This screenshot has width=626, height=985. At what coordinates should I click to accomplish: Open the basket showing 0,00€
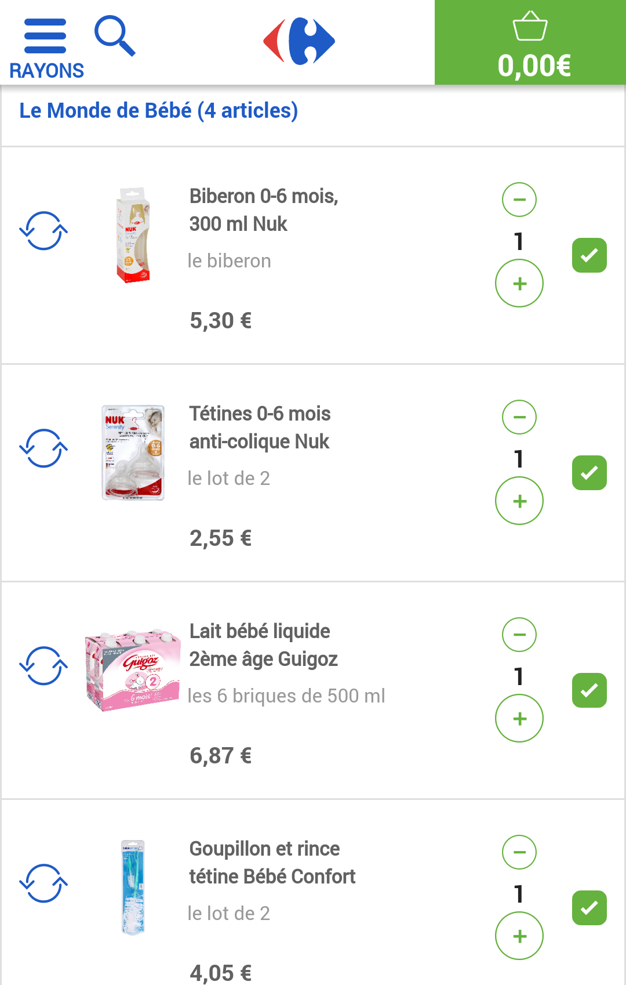click(530, 43)
